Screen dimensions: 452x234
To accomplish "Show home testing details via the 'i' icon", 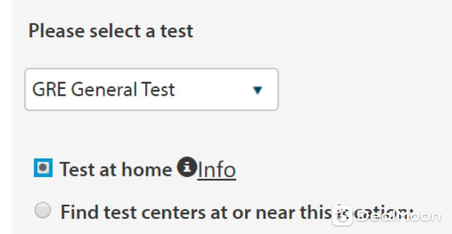I will 187,167.
